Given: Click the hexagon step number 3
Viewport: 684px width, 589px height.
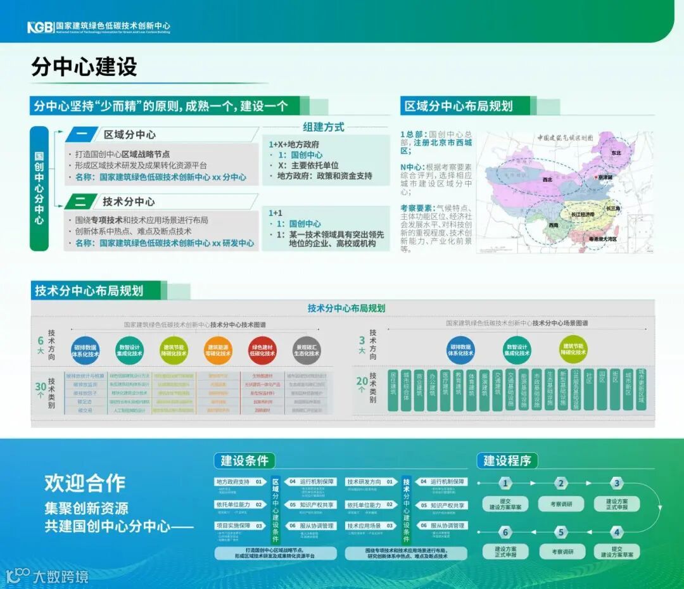Looking at the screenshot, I should (x=617, y=483).
